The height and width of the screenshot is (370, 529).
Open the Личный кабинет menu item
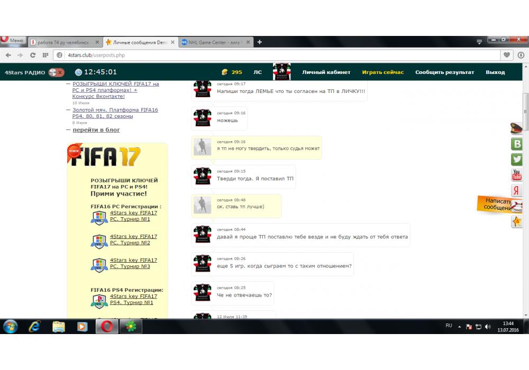tap(326, 72)
